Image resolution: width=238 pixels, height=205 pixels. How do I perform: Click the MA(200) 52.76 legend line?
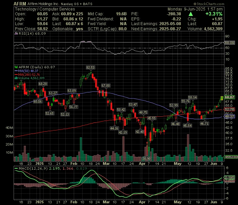(27, 75)
